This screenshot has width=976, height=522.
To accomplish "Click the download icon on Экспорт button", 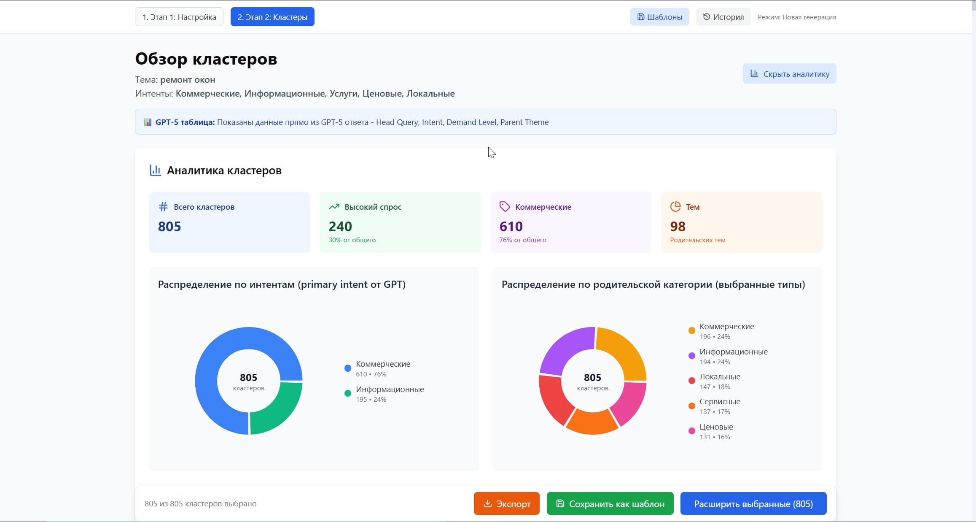I will coord(488,503).
